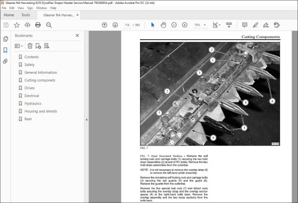The image size is (298, 203).
Task: Click the Sign document pen icon
Action: [x=266, y=25]
